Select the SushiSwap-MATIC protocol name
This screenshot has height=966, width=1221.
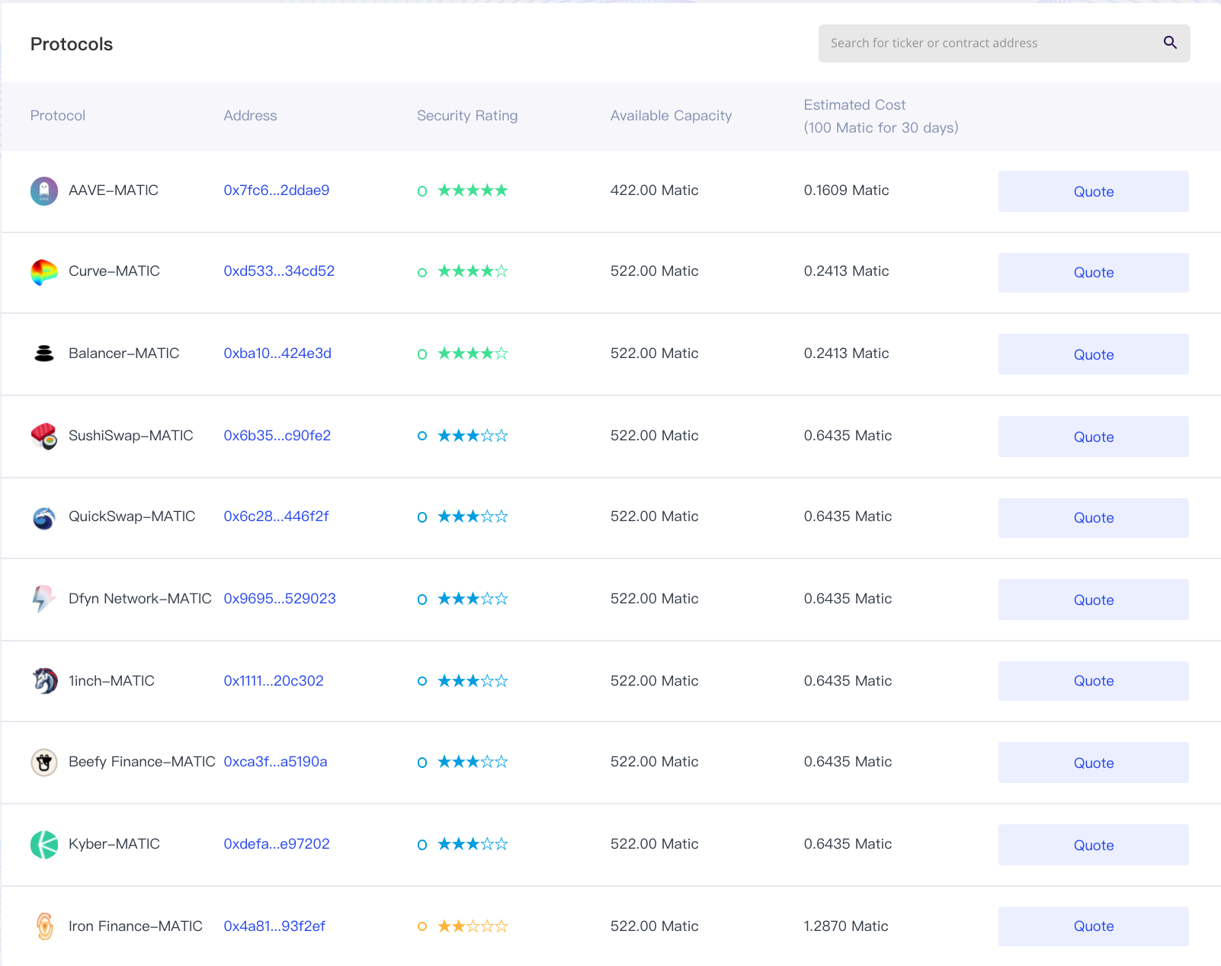[x=131, y=436]
